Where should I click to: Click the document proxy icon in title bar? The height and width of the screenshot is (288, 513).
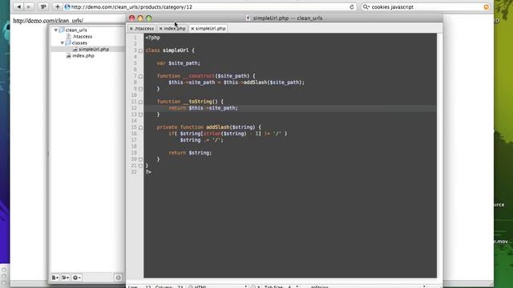point(248,18)
